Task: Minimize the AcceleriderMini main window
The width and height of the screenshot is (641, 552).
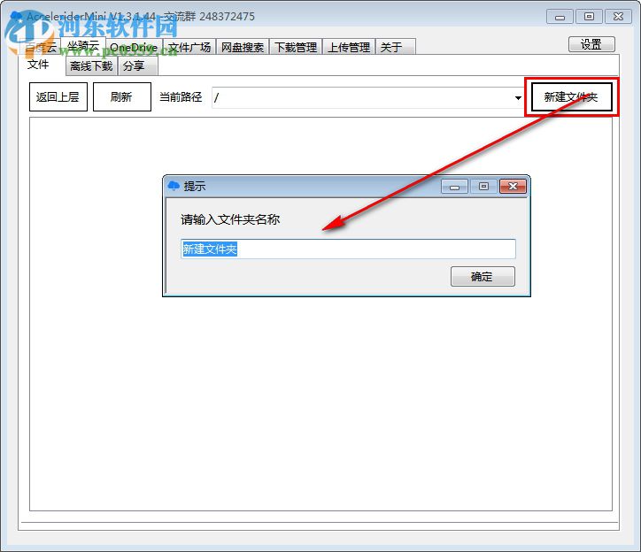Action: 560,16
